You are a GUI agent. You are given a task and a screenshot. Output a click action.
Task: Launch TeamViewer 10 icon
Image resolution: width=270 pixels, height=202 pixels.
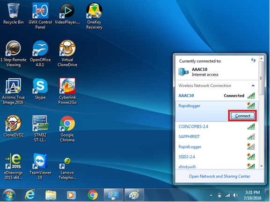click(x=40, y=166)
